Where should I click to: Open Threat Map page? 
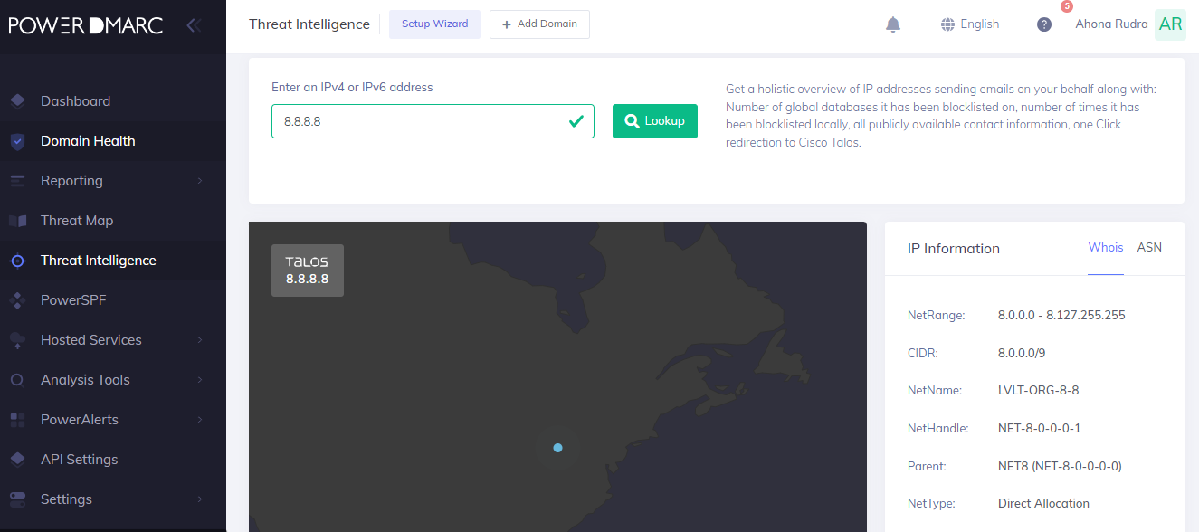[77, 221]
